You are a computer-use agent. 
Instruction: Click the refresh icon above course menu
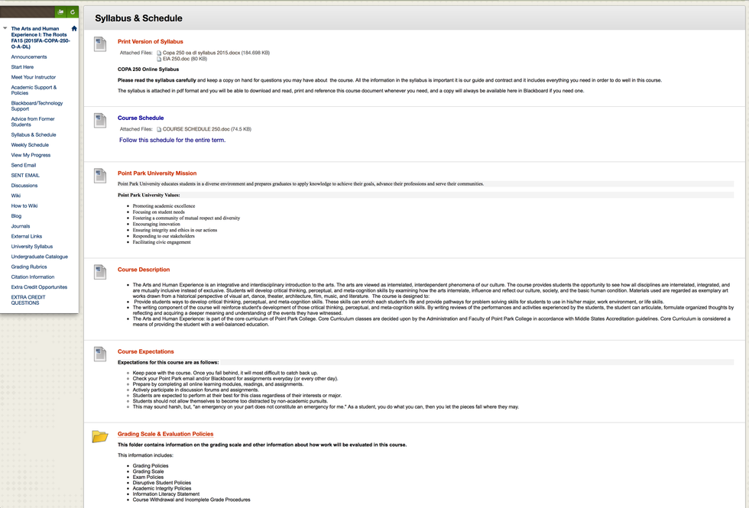point(73,12)
